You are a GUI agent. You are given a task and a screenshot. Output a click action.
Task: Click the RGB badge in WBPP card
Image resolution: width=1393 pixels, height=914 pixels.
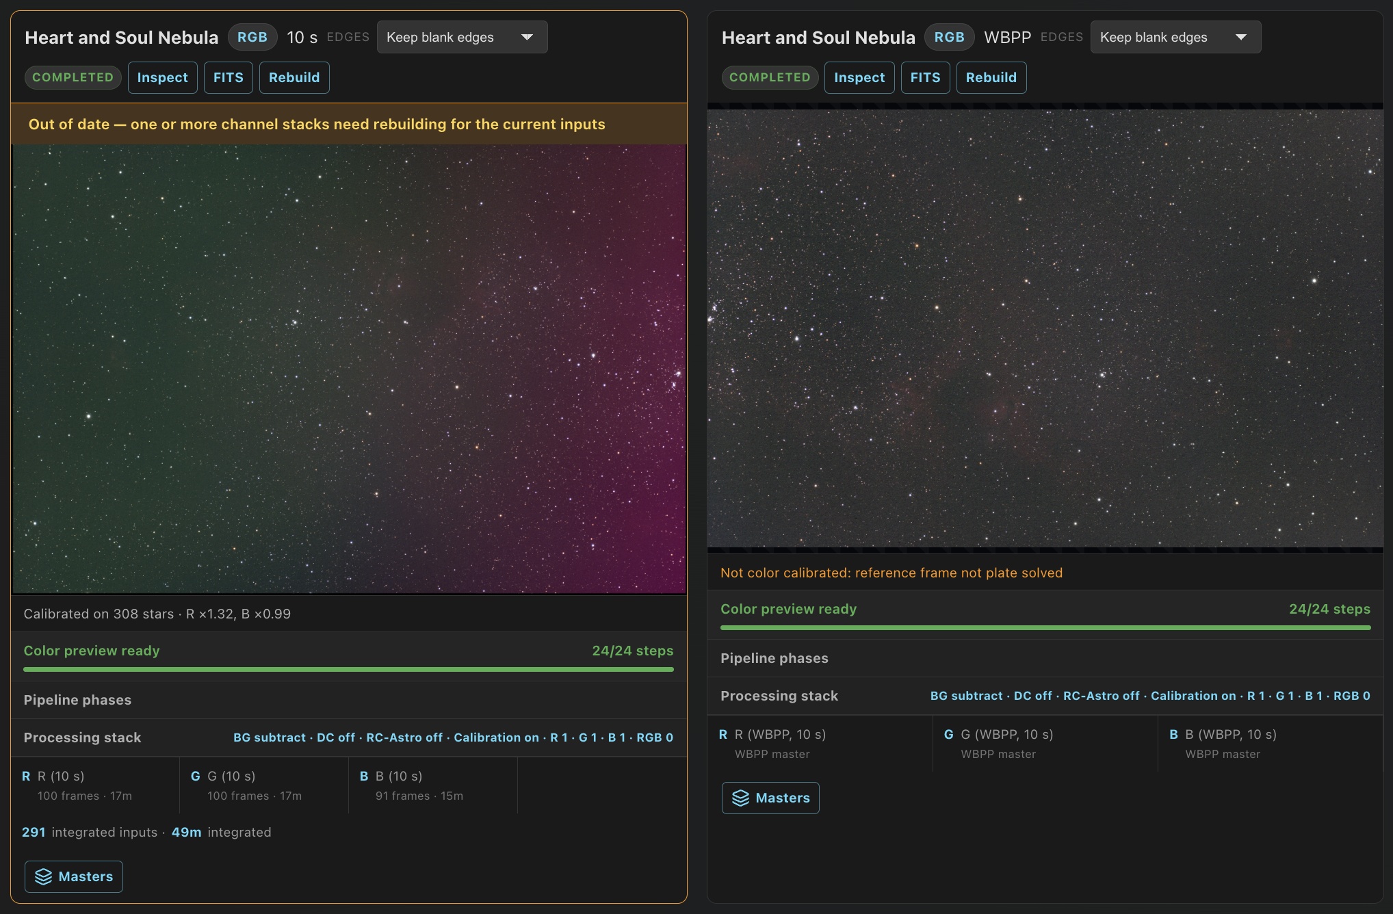click(950, 37)
